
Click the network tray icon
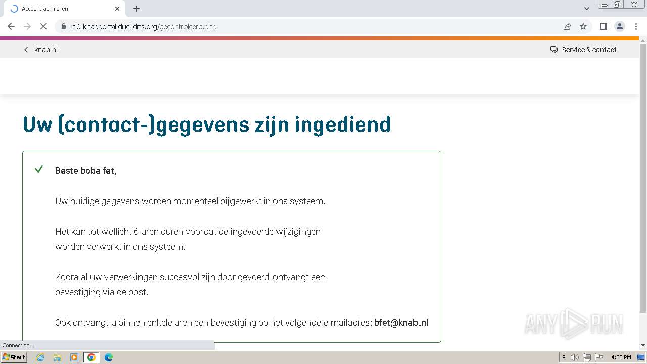(x=587, y=357)
